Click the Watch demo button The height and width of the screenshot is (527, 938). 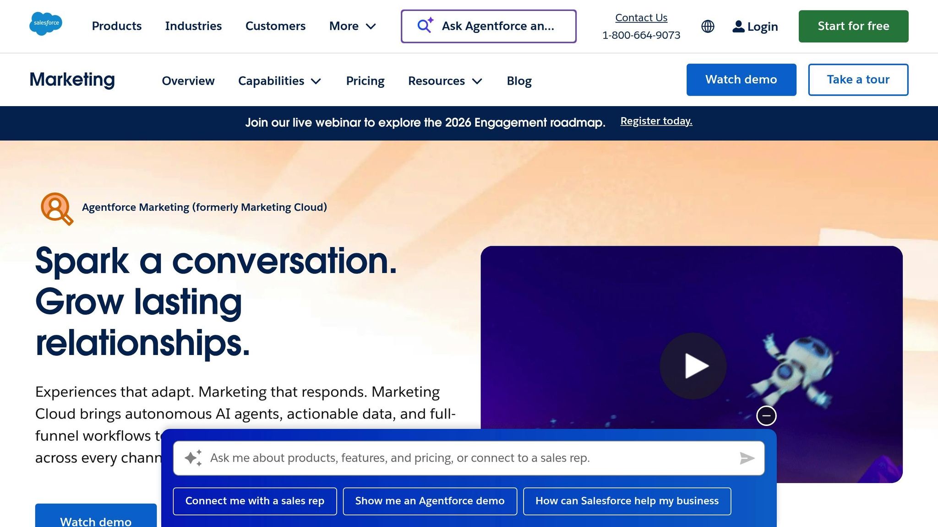click(741, 80)
